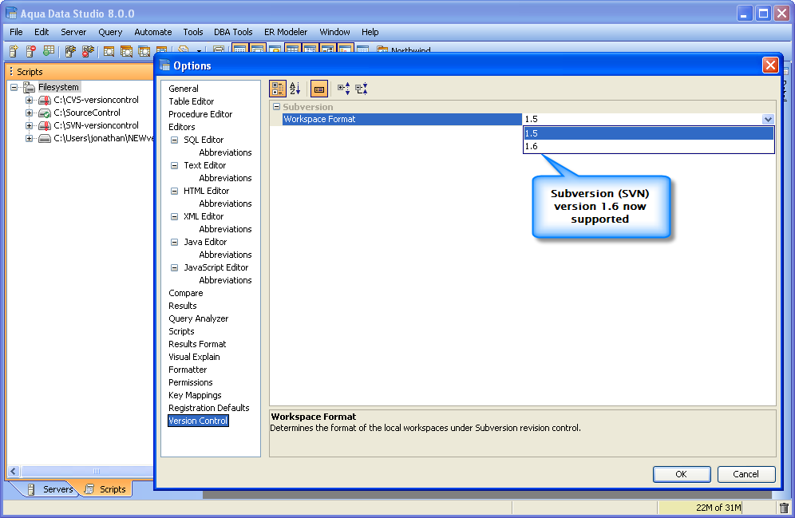This screenshot has height=518, width=795.
Task: Click the Filesystem root folder icon
Action: pos(30,87)
